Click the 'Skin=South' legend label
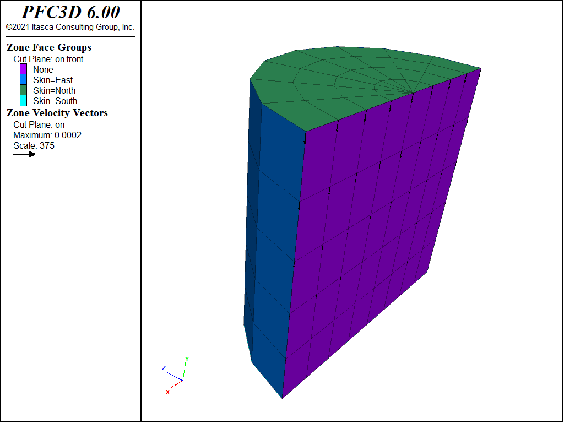Viewport: 564px width, 423px height. [x=55, y=101]
